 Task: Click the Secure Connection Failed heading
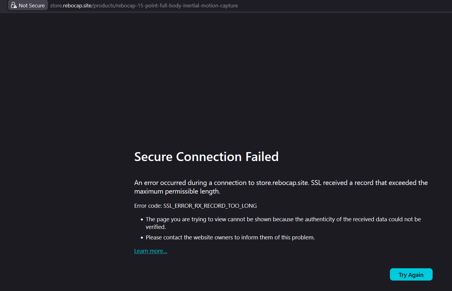click(x=206, y=157)
